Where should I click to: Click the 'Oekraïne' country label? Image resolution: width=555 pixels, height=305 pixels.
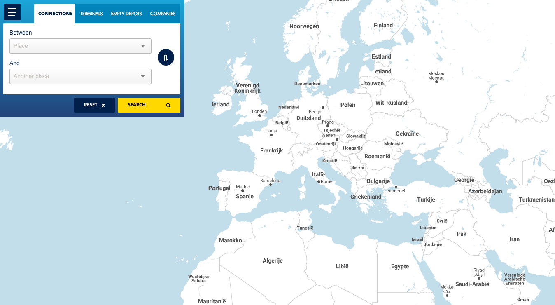[407, 134]
